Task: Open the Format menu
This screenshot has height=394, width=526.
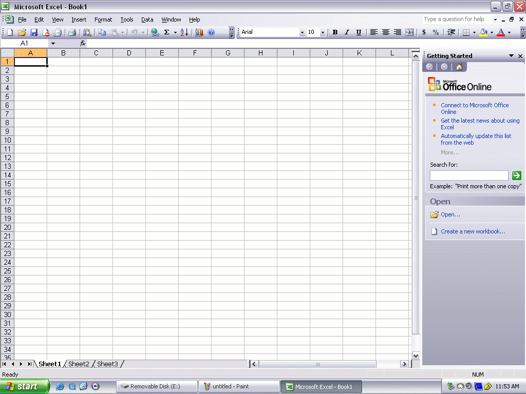Action: pyautogui.click(x=103, y=19)
